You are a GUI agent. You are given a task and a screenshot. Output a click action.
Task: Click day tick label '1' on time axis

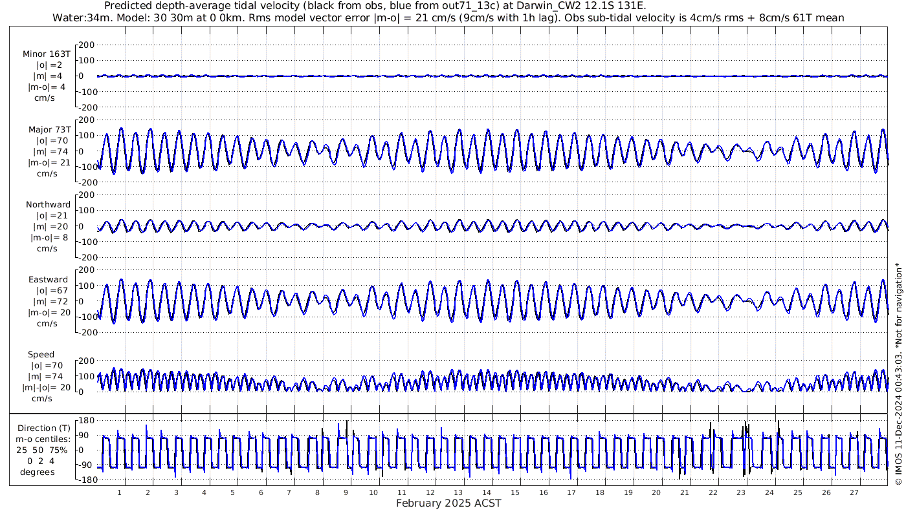coord(120,492)
